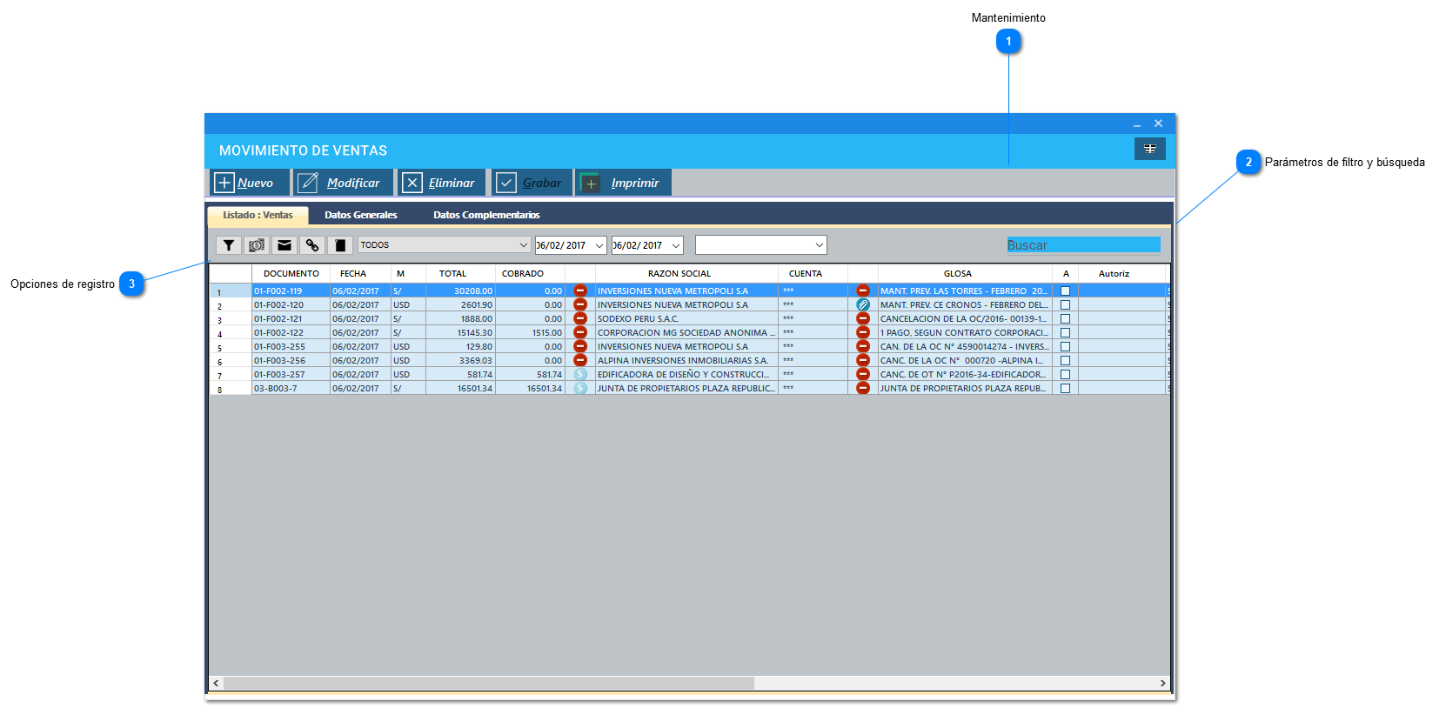Click the DOCUMENTO column header
Viewport: 1439px width, 708px height.
tap(291, 273)
